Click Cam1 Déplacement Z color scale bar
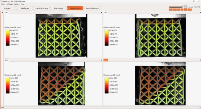This screenshot has height=109, width=201. (x=7, y=37)
